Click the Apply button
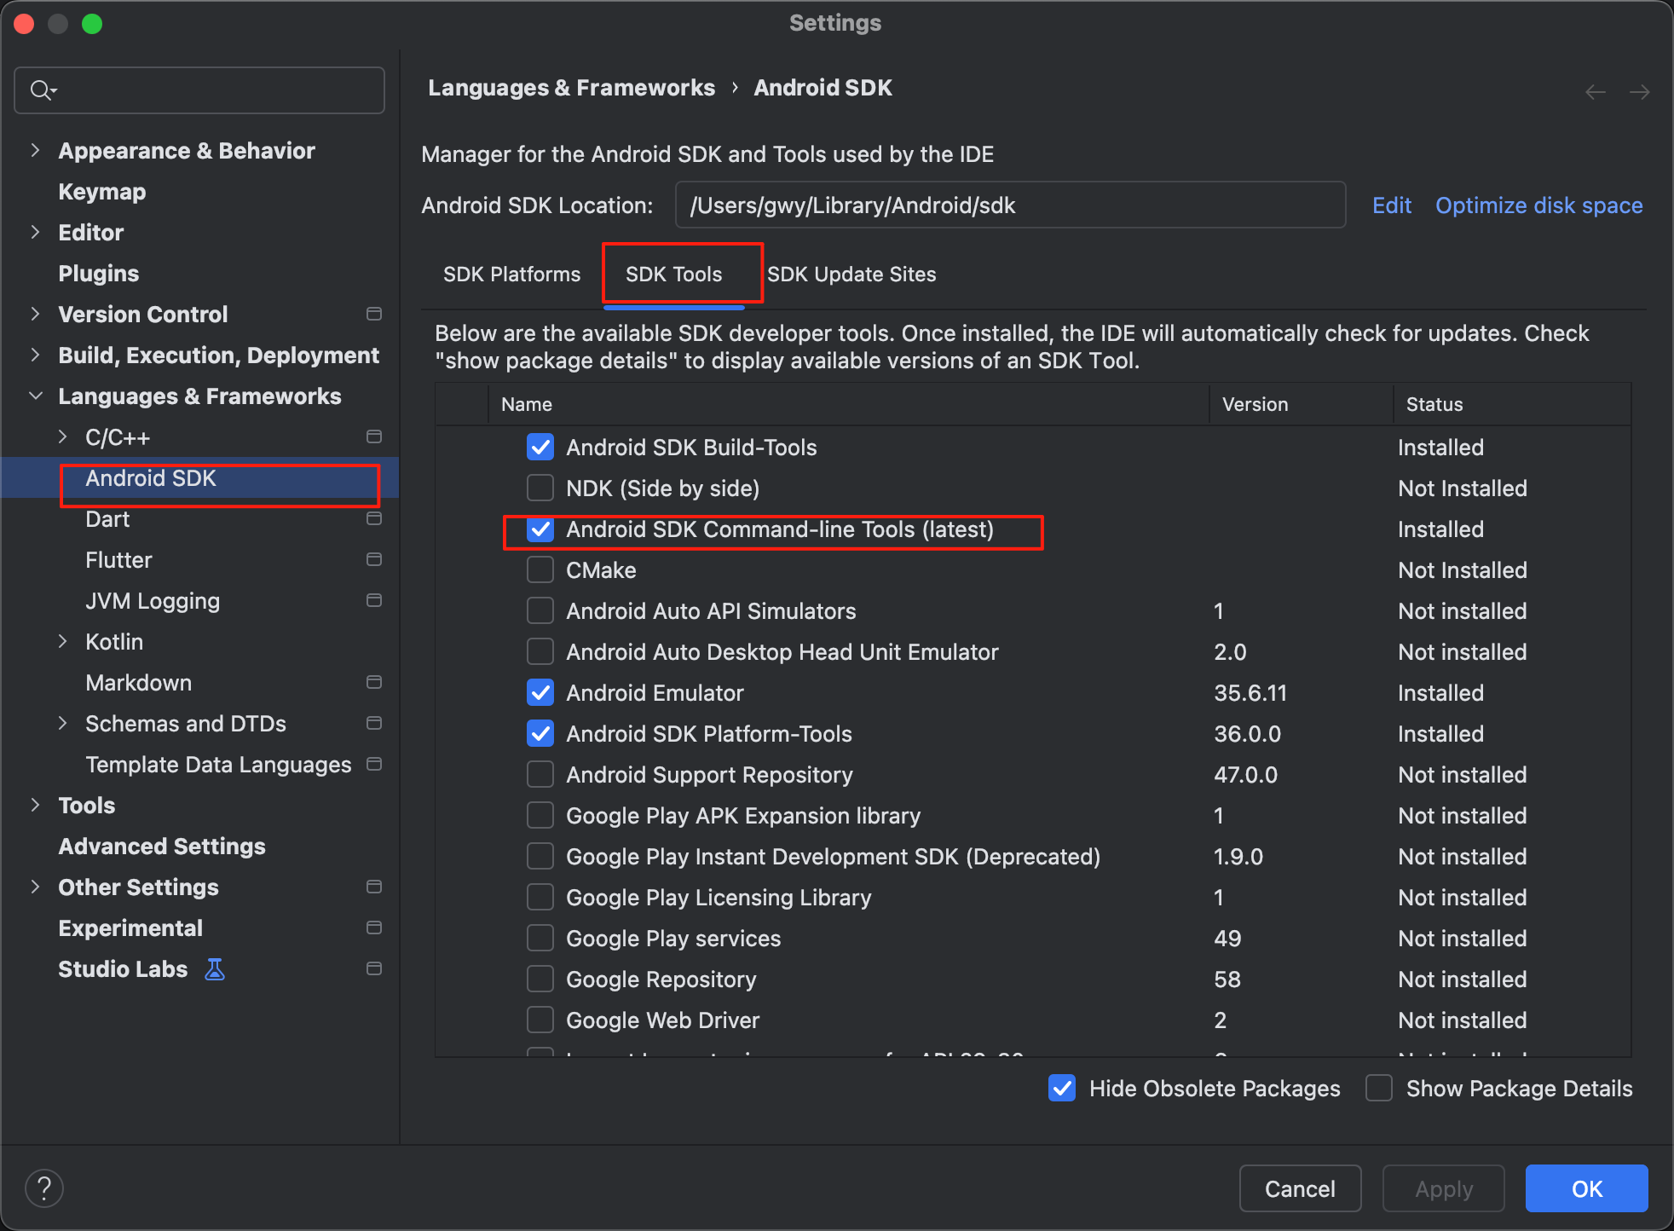 [x=1444, y=1188]
